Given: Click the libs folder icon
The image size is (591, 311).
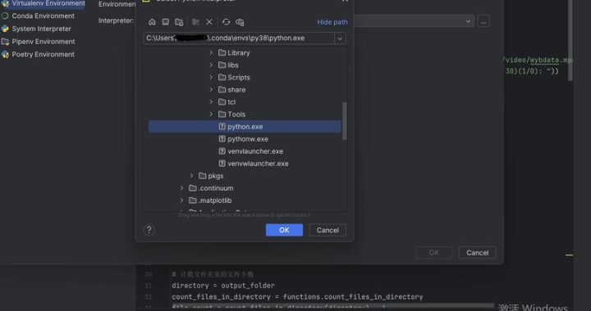Looking at the screenshot, I should 222,65.
